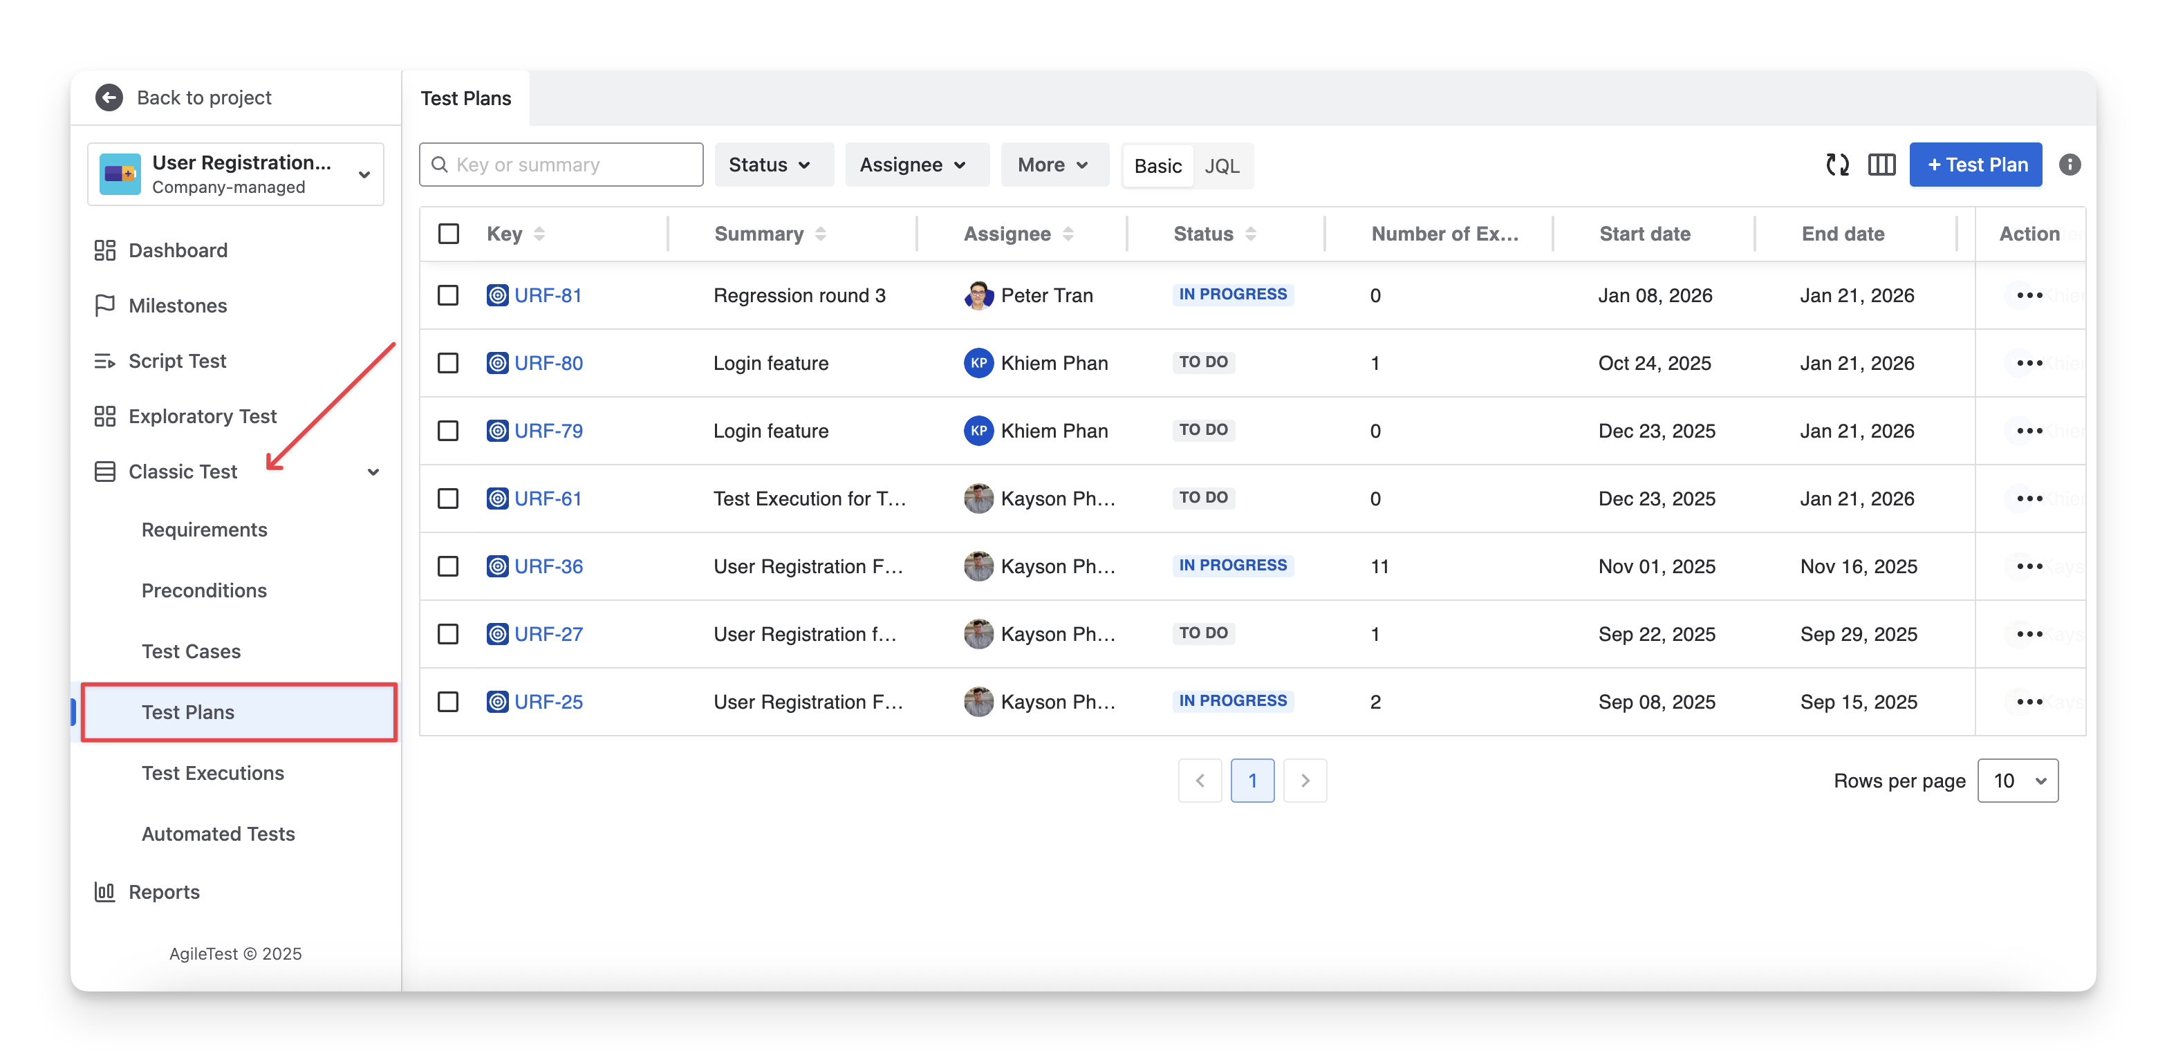Switch to JQL search mode
Screen dimensions: 2167x1062
coord(1222,167)
